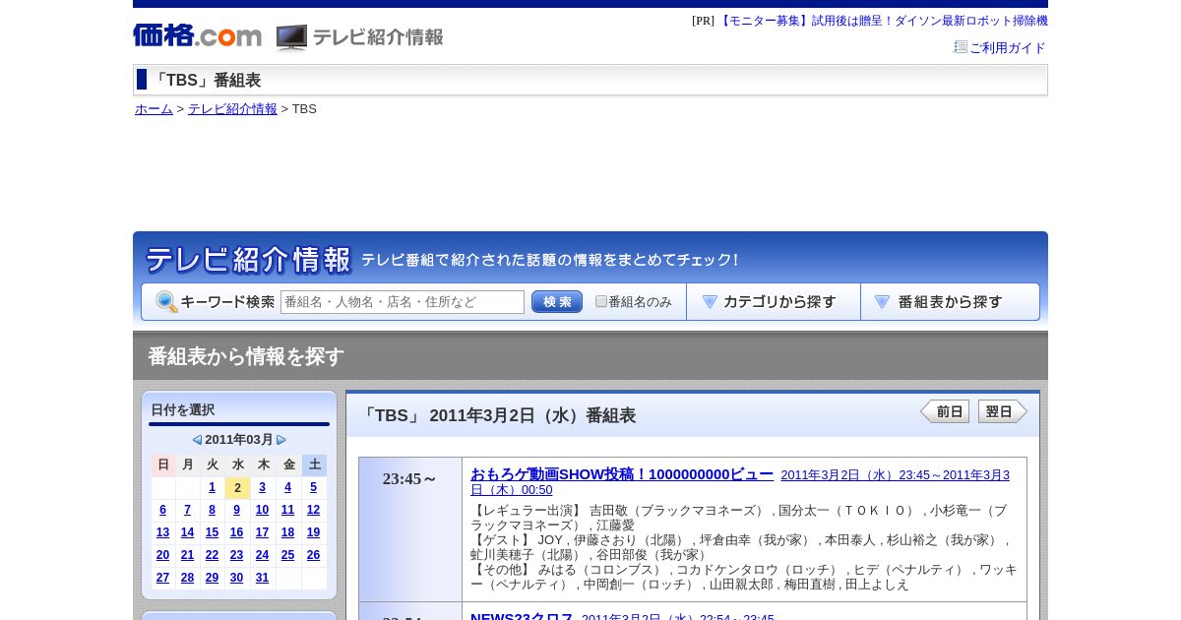Select calendar date 27
1181x620 pixels.
(162, 578)
